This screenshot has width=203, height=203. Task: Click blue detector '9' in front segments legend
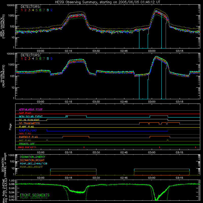[52, 10]
